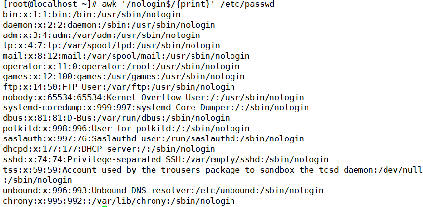Click the operator:/root entry line
The height and width of the screenshot is (207, 423).
coord(121,67)
